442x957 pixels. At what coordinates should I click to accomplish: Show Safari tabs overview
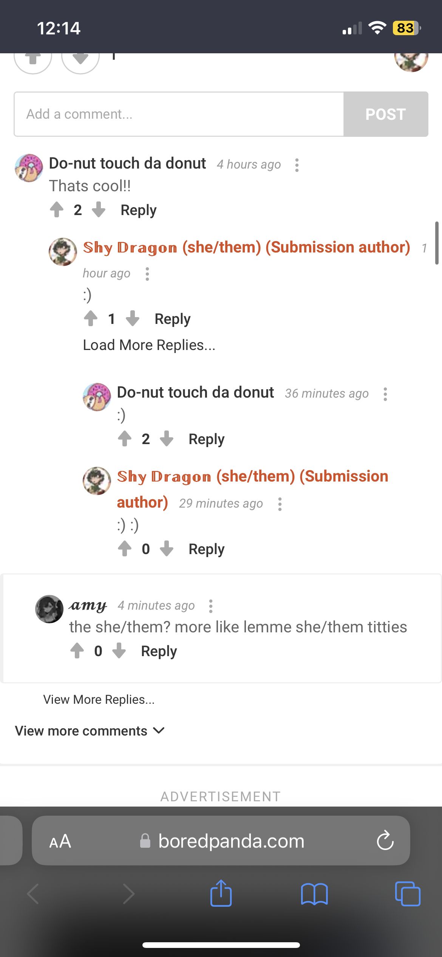408,894
